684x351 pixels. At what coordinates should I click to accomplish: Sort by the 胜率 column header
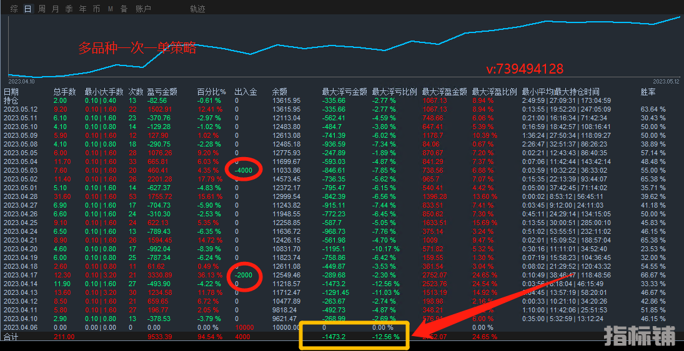648,92
